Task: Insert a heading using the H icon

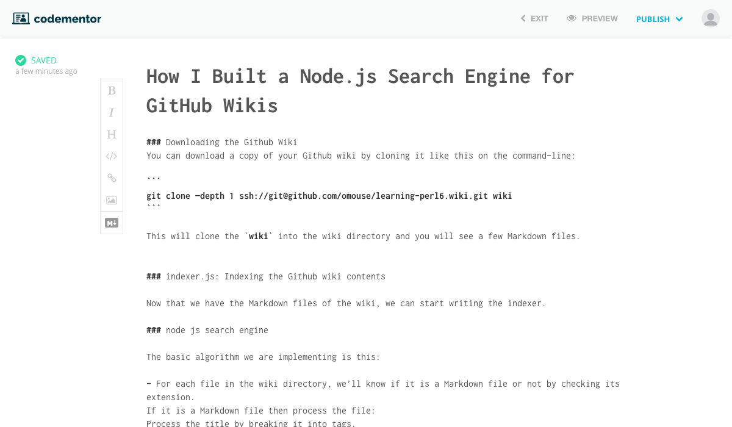Action: (112, 134)
